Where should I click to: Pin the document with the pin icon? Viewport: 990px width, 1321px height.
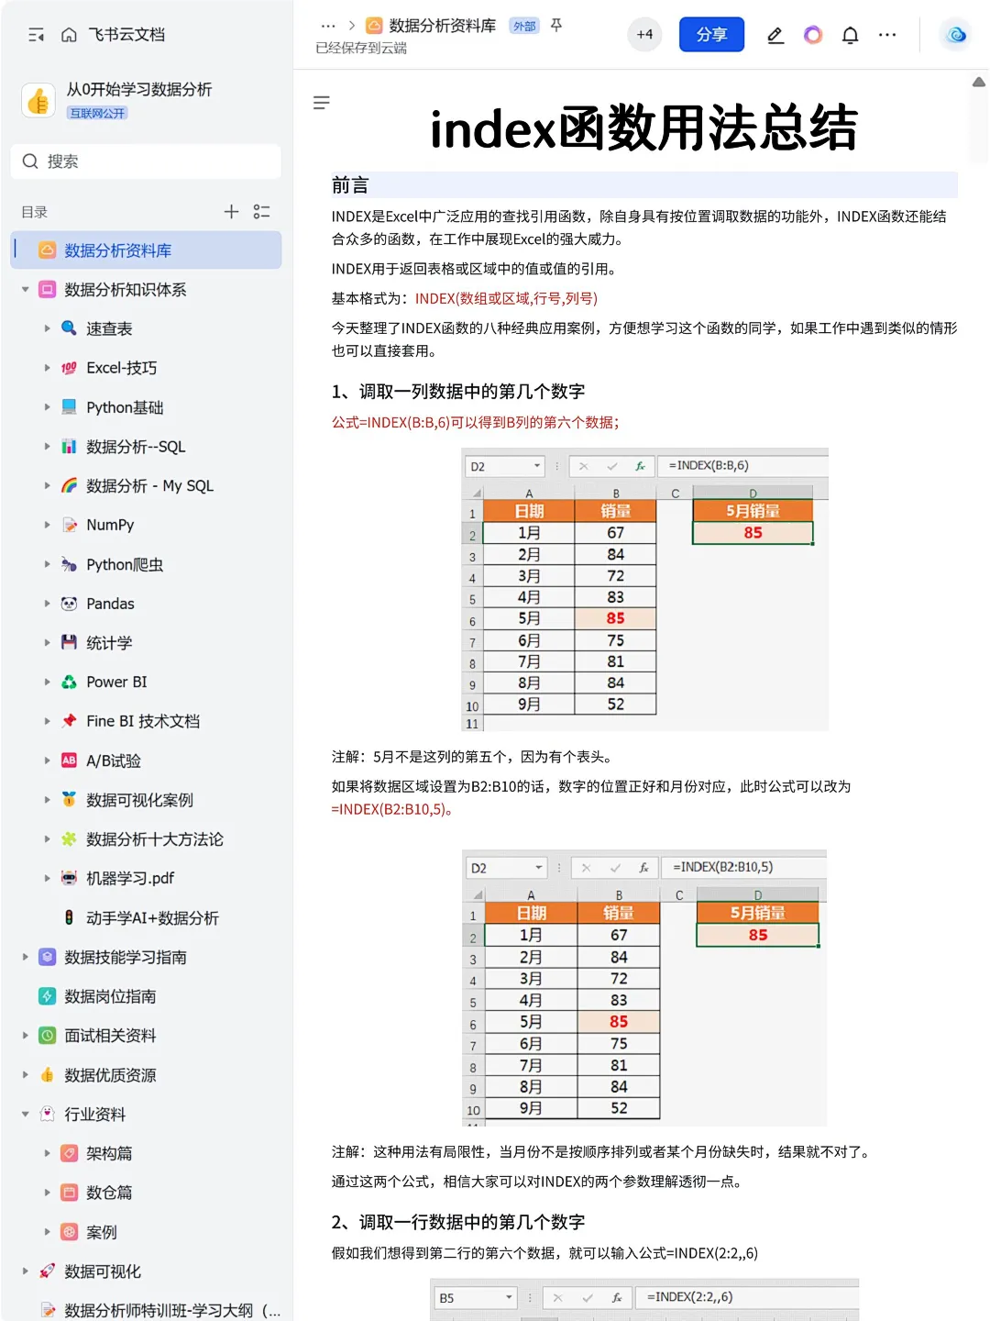pos(556,26)
